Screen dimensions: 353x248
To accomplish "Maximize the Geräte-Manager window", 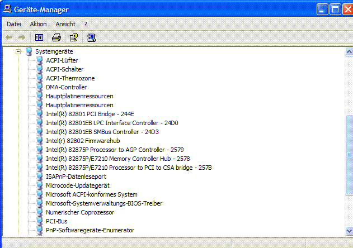I will (x=335, y=9).
